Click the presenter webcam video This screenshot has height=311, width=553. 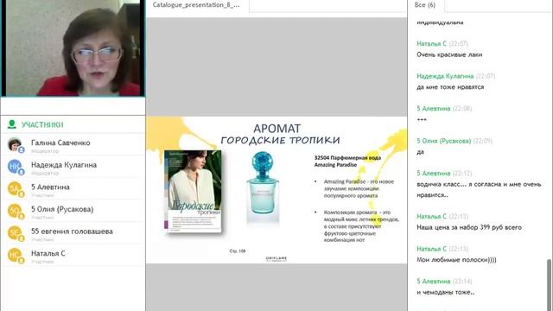coord(73,48)
